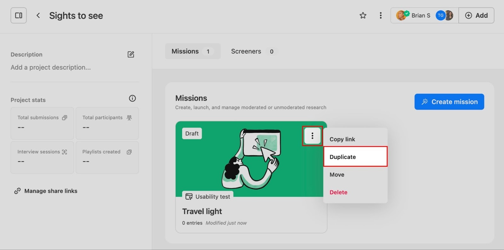Close the mission card three-dot menu

point(312,136)
